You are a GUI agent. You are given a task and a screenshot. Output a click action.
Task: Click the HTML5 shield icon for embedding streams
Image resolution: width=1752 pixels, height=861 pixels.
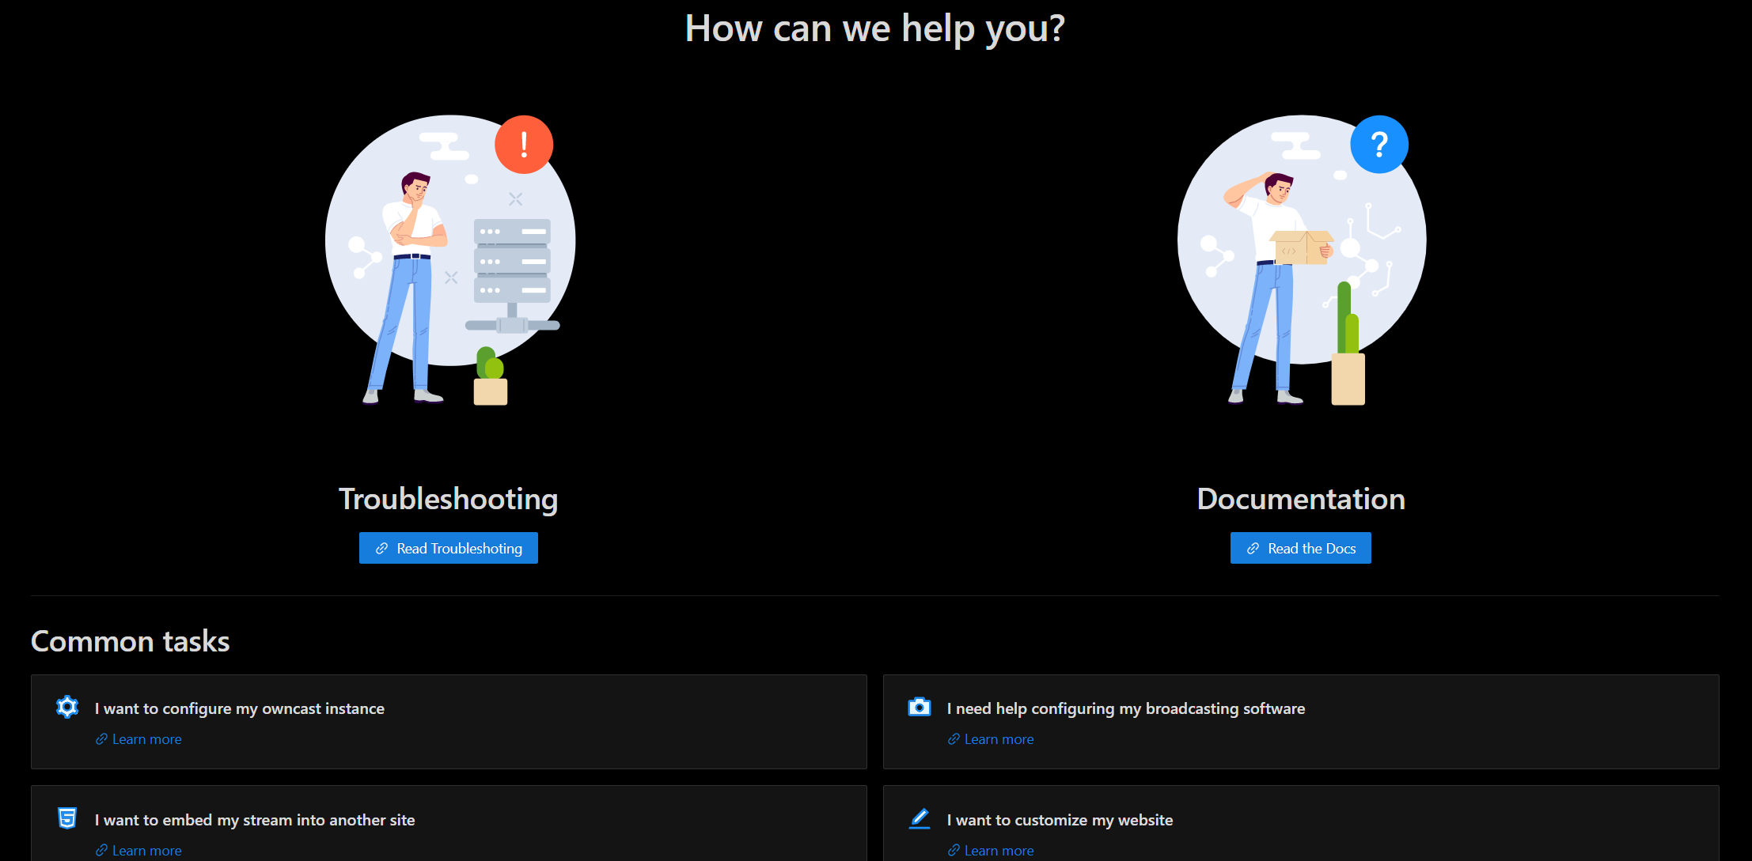(66, 818)
